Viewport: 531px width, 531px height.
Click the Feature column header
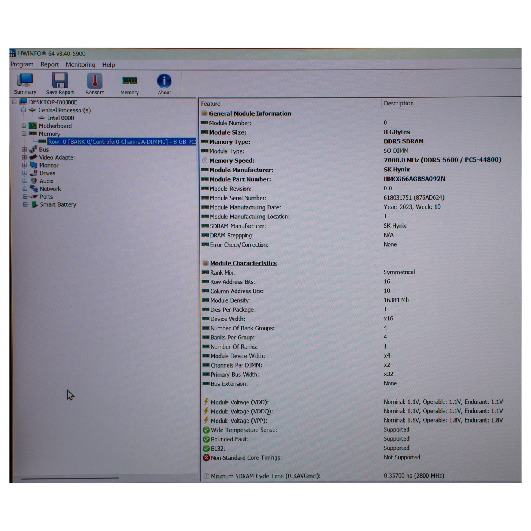211,104
